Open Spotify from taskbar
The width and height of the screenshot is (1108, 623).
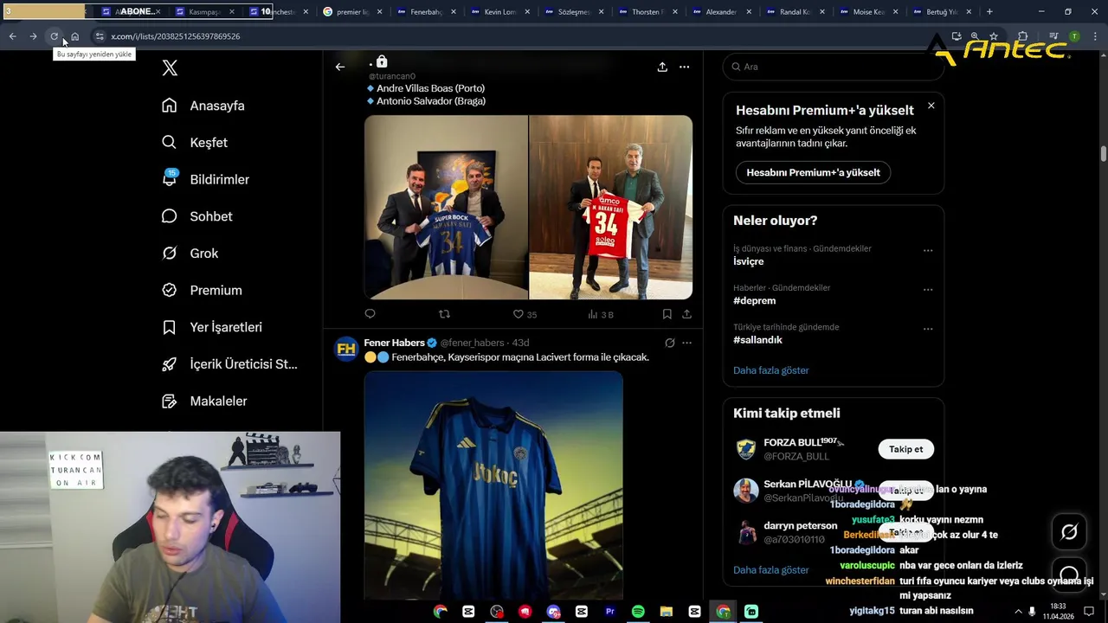[x=638, y=611]
